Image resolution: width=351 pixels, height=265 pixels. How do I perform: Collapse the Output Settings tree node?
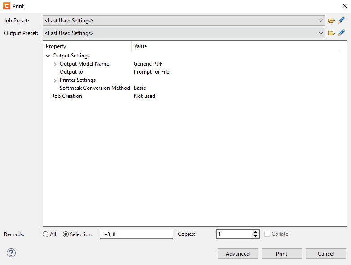click(x=48, y=56)
